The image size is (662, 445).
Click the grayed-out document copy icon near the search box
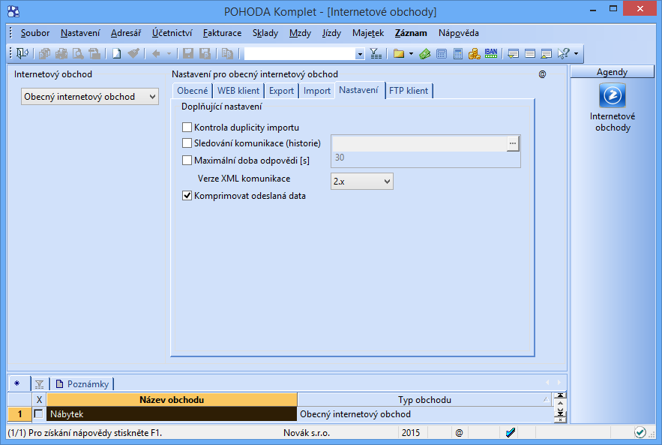[x=228, y=53]
